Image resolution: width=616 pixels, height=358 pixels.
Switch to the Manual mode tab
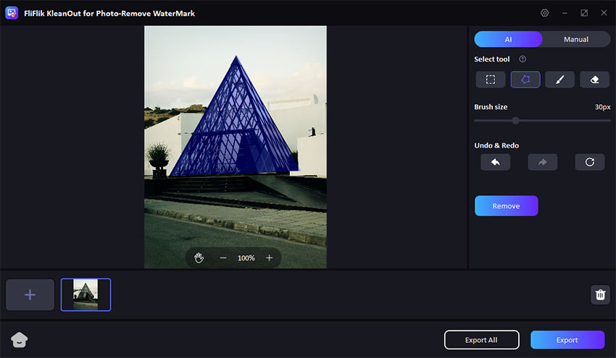tap(576, 39)
